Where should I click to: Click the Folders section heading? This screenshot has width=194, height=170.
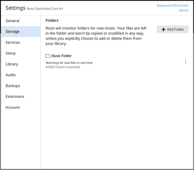[x=52, y=20]
